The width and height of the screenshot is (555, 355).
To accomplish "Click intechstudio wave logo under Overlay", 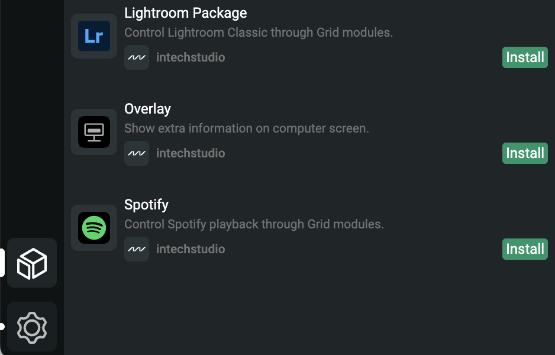I will pos(137,153).
